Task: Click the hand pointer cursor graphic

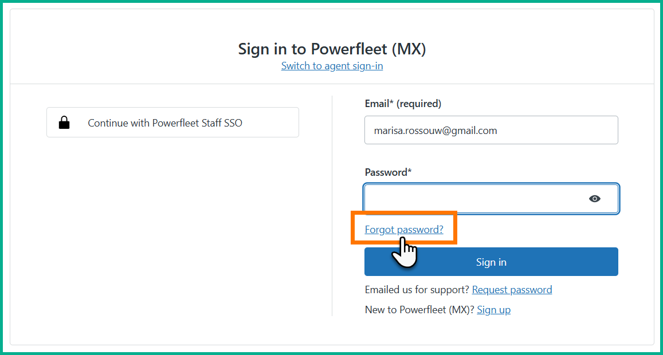Action: [406, 252]
